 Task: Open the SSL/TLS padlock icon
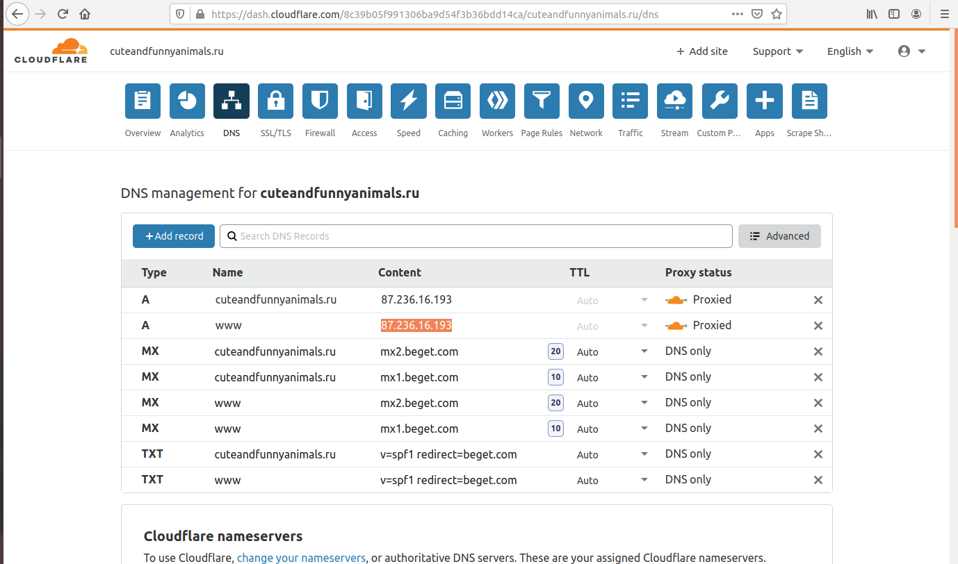[275, 101]
